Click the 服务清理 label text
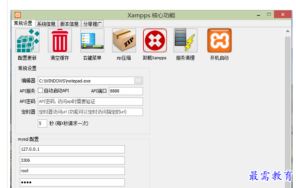The height and width of the screenshot is (188, 296). point(185,58)
